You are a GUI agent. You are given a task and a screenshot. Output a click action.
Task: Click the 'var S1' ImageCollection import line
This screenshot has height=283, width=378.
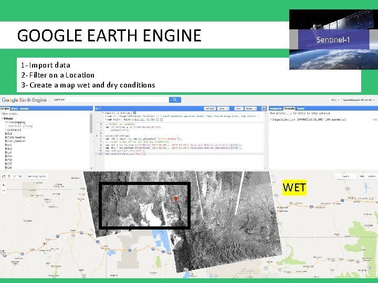182,116
